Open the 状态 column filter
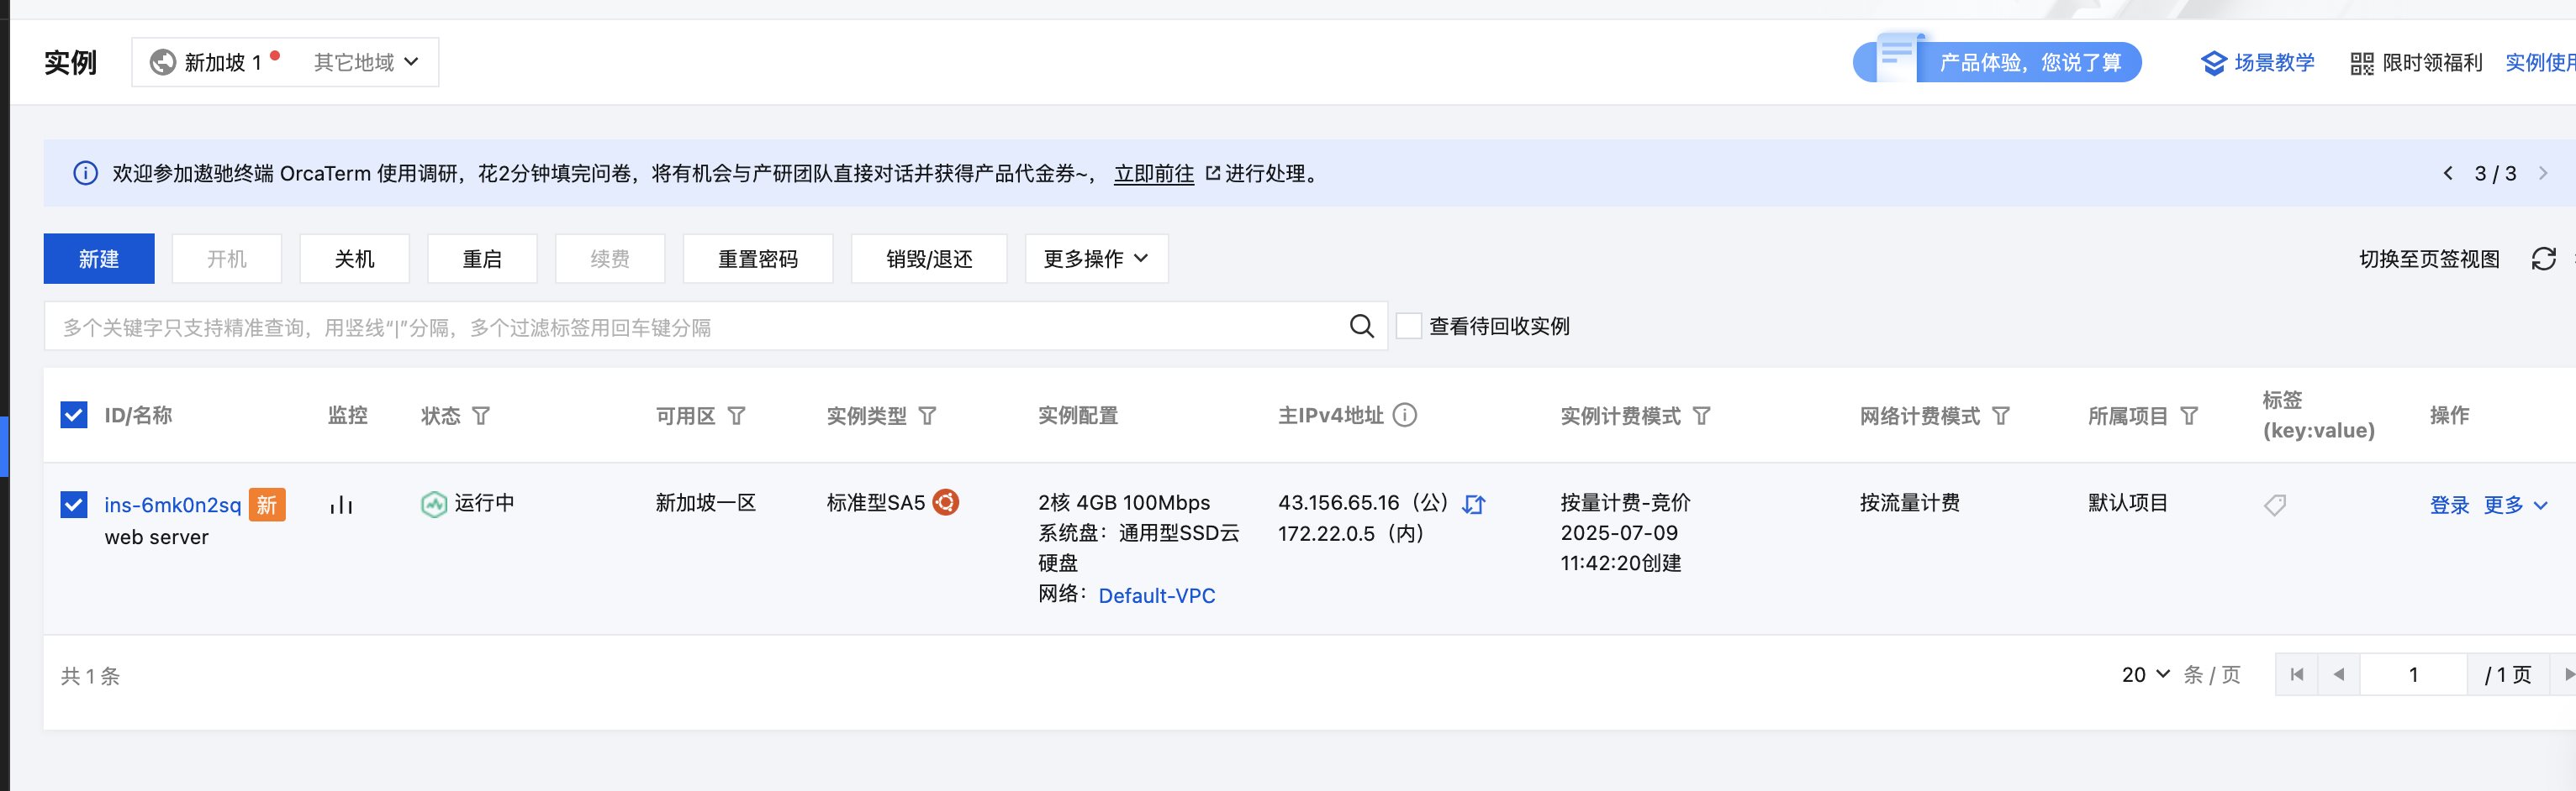 (x=481, y=416)
